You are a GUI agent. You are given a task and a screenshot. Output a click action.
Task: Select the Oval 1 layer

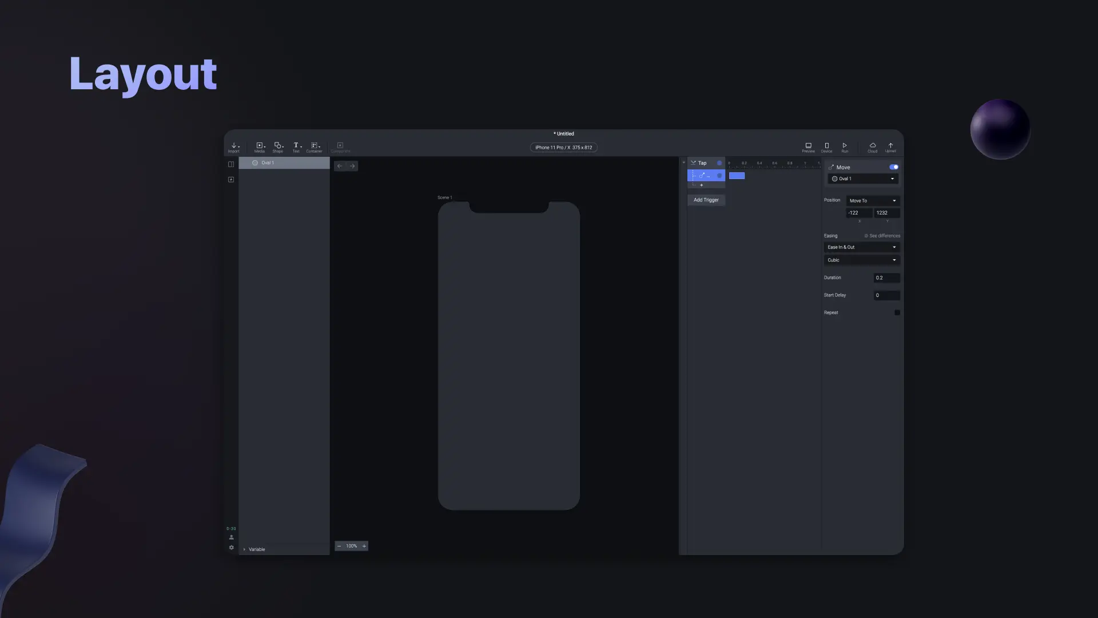tap(284, 163)
